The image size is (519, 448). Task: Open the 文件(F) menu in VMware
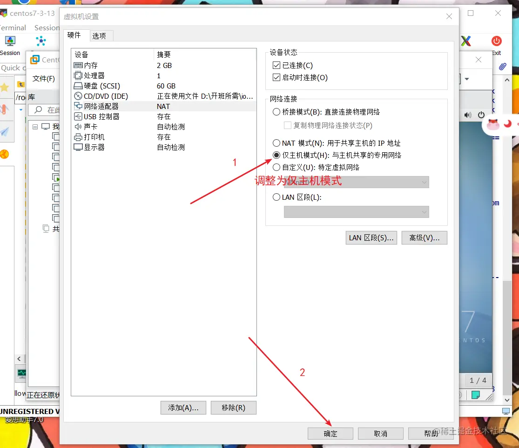(x=44, y=79)
